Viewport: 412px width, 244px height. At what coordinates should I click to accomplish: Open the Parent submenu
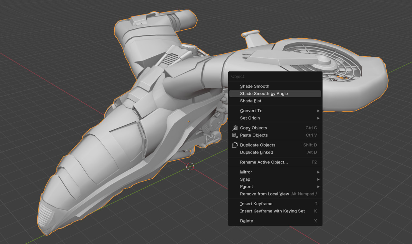tap(275, 187)
